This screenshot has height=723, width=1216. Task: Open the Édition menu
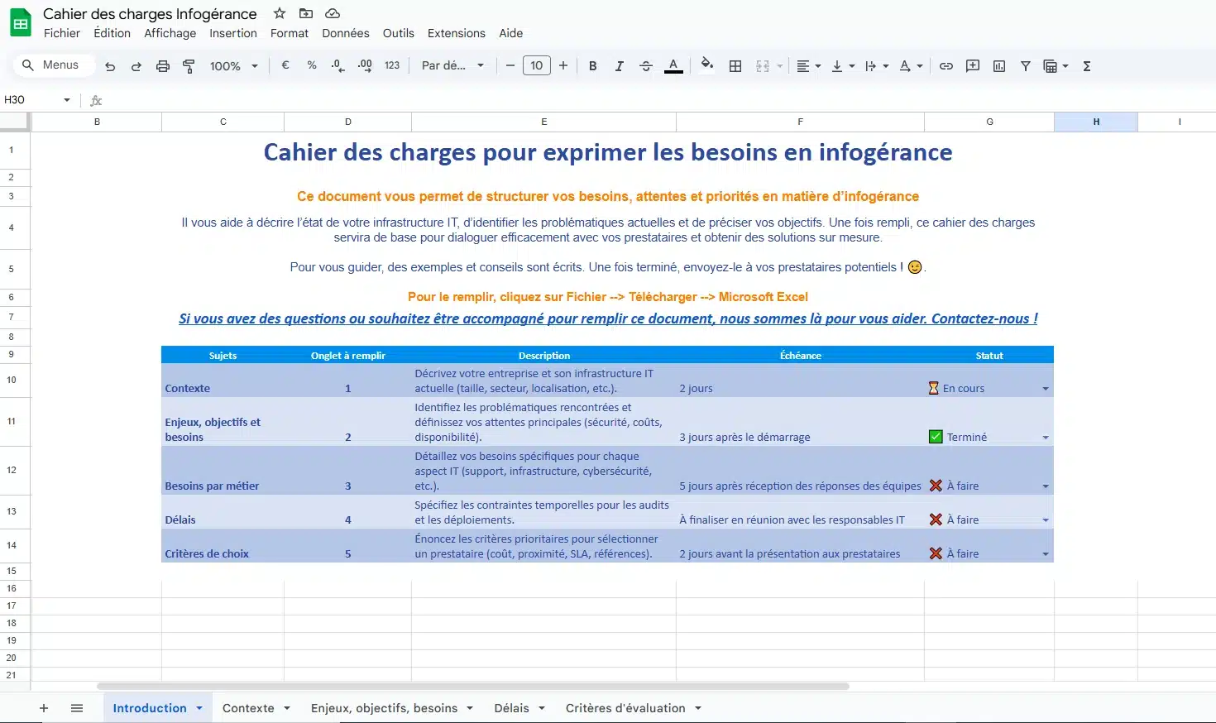point(112,33)
